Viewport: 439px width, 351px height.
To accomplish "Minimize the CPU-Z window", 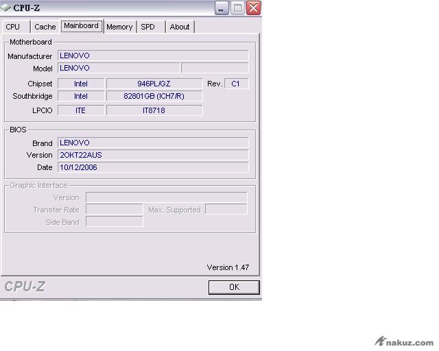I will pos(222,8).
